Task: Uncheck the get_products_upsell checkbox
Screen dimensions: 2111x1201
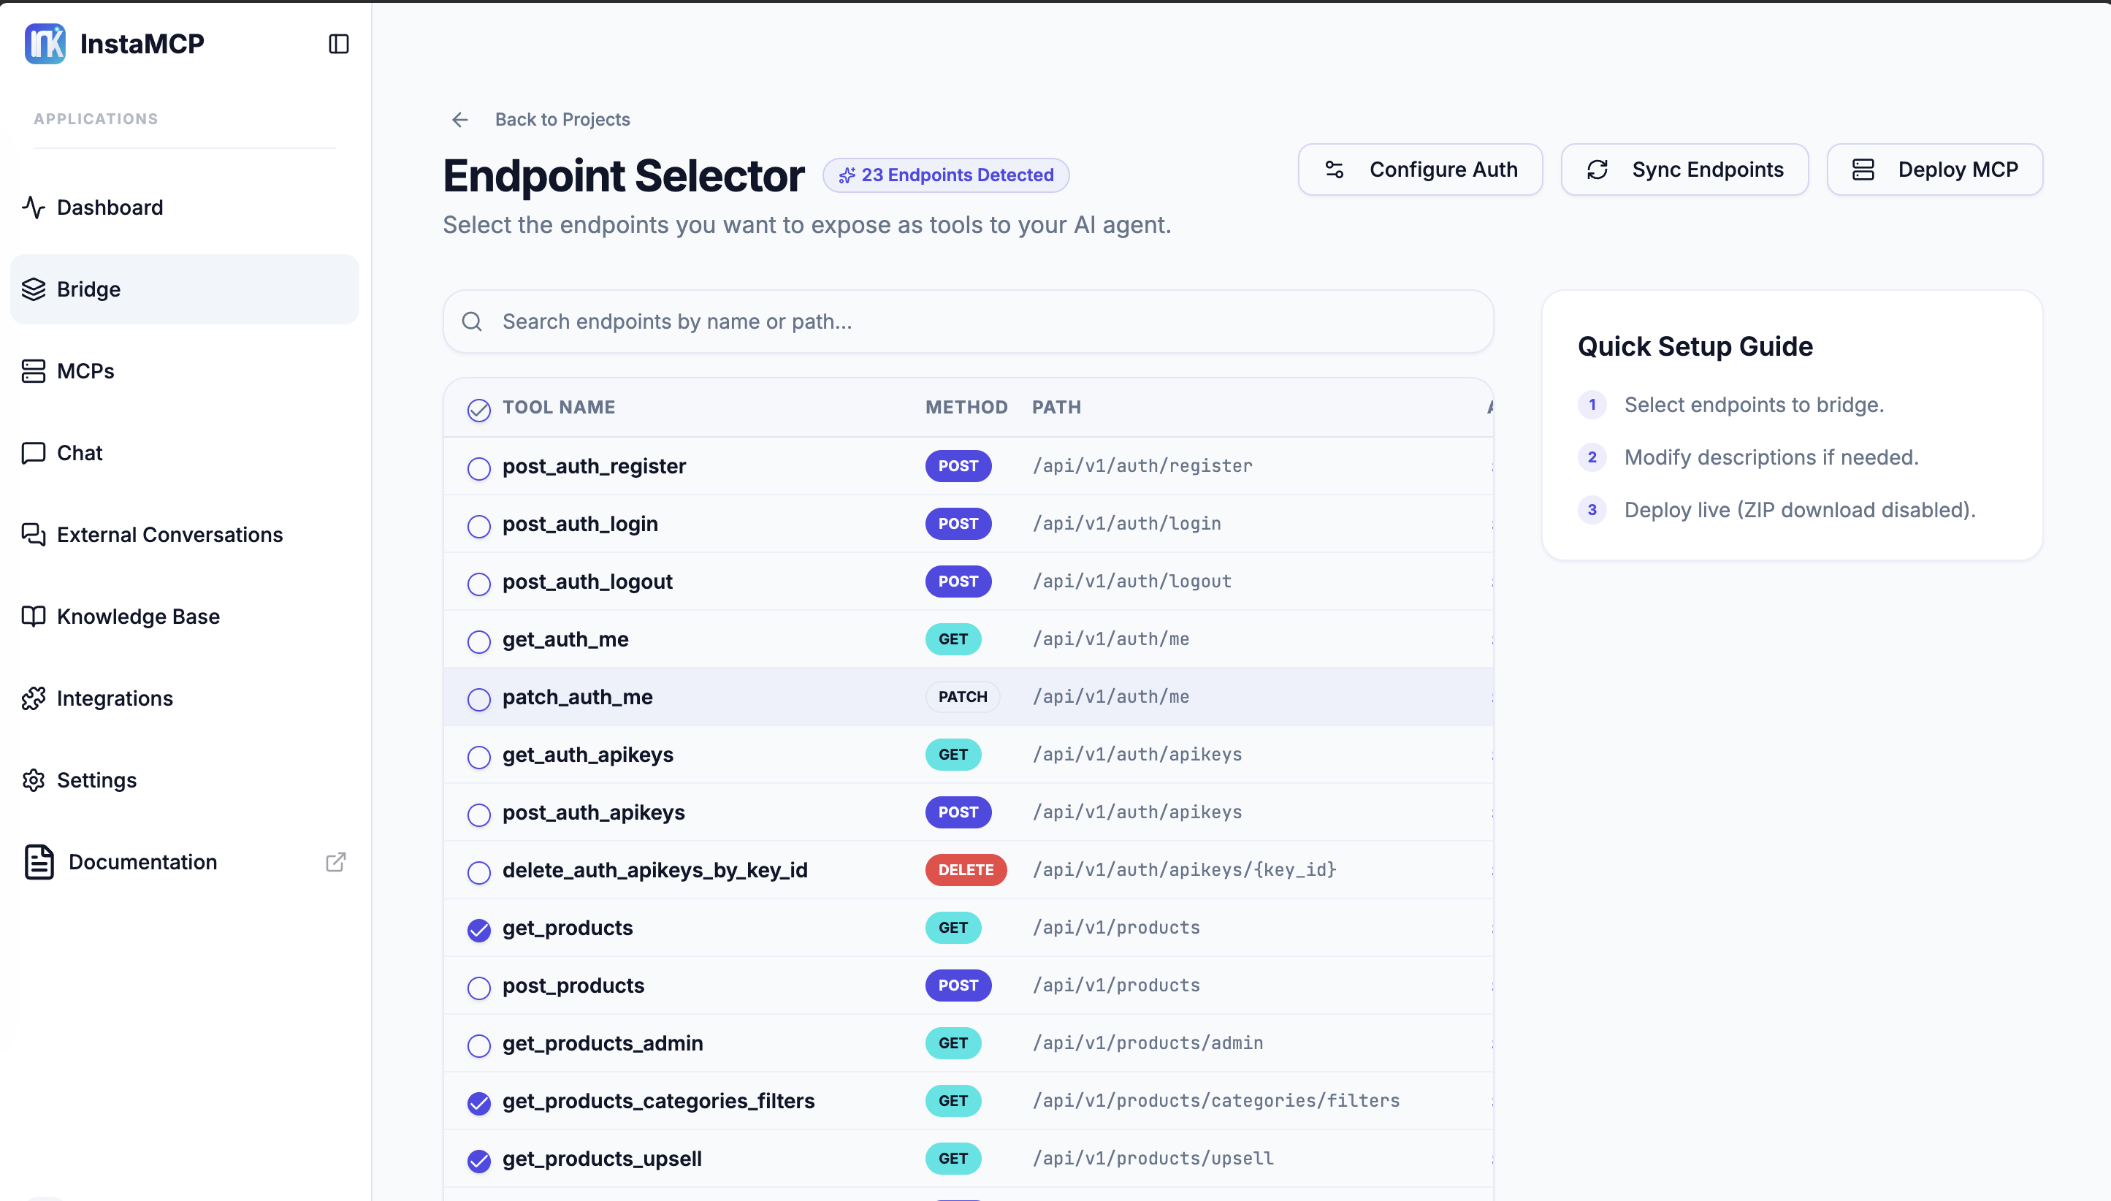Action: click(x=479, y=1162)
